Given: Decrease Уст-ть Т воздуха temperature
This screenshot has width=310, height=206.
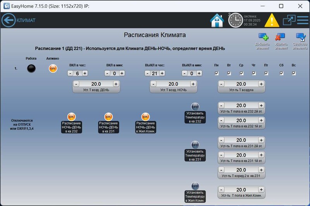Looking at the screenshot, I should [221, 84].
